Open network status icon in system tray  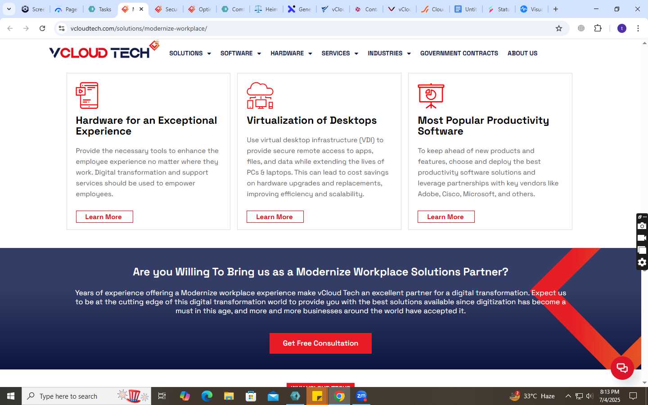point(579,396)
